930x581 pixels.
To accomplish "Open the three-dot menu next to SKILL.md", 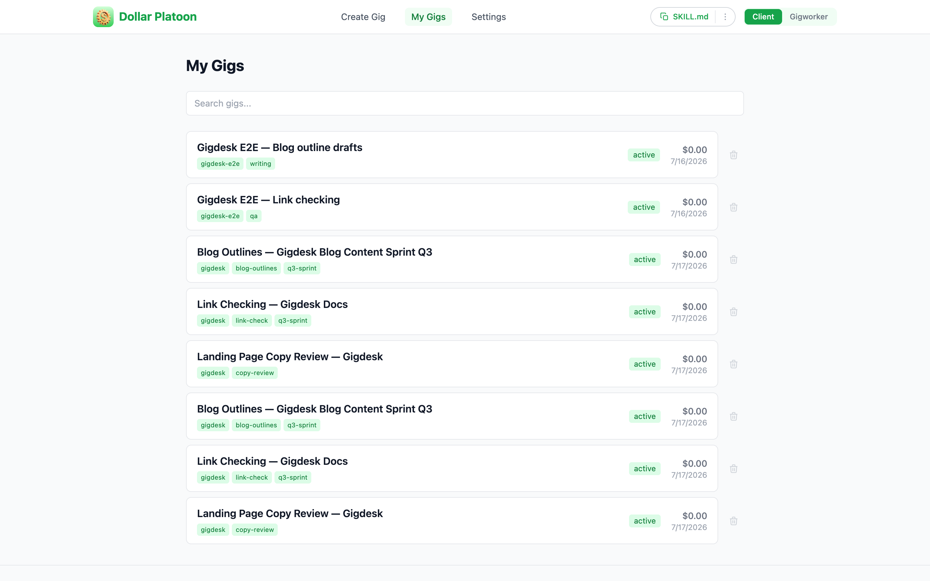I will tap(725, 17).
